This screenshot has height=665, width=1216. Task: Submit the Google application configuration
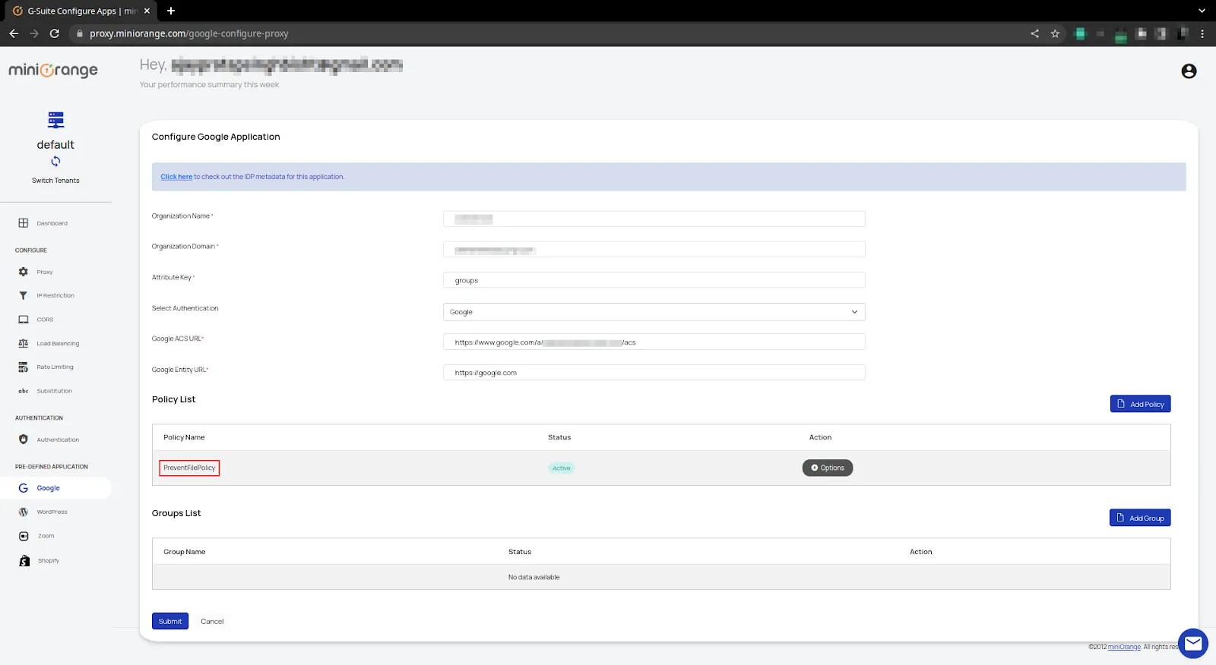[170, 621]
